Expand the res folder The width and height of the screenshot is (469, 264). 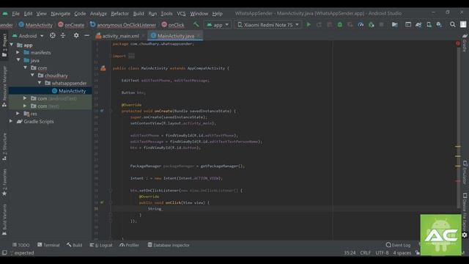18,114
